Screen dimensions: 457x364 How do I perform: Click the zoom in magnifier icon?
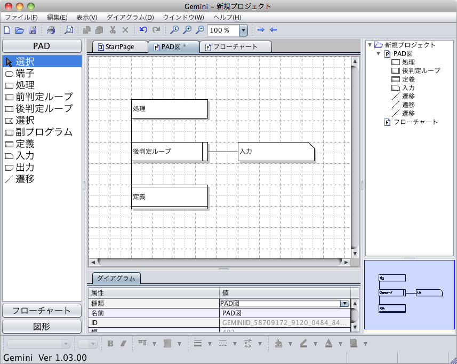(x=187, y=30)
